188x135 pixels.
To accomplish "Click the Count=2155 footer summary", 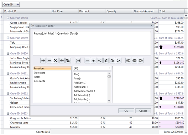I will point(27,132).
